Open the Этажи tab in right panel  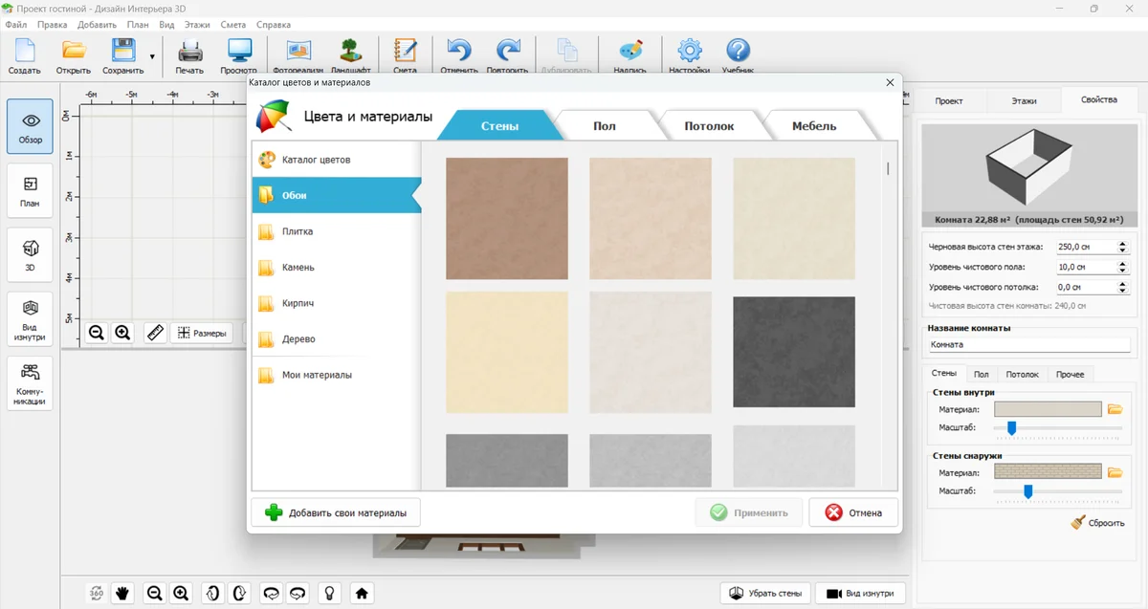point(1023,100)
